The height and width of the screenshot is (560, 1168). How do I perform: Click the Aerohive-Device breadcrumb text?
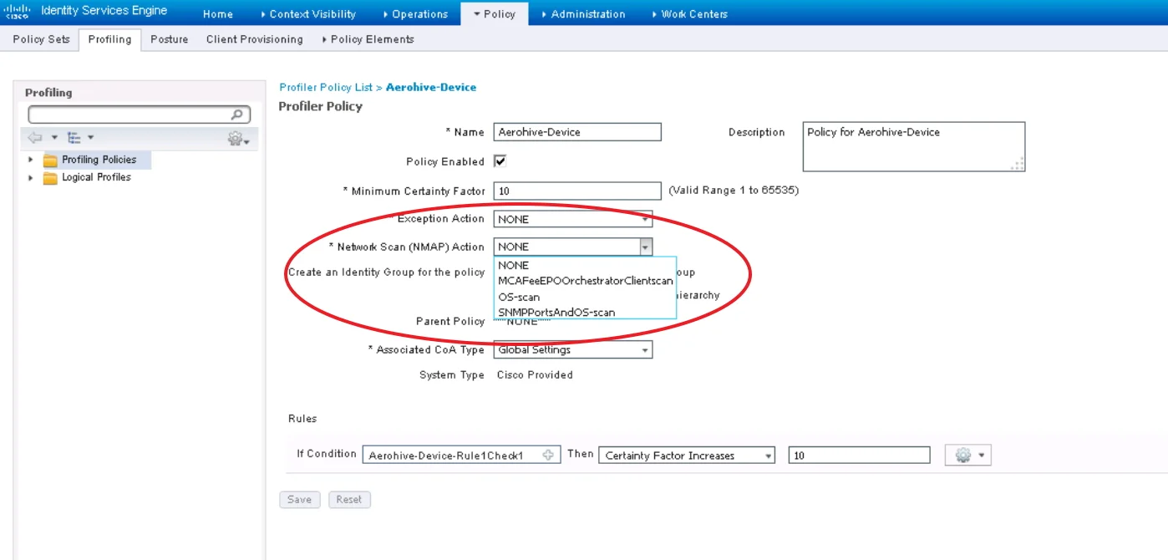coord(431,87)
